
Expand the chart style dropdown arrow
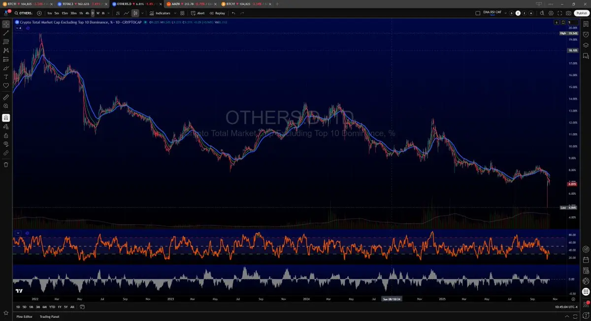click(142, 13)
